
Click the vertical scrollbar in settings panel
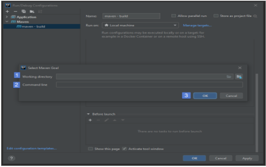[x=257, y=113]
